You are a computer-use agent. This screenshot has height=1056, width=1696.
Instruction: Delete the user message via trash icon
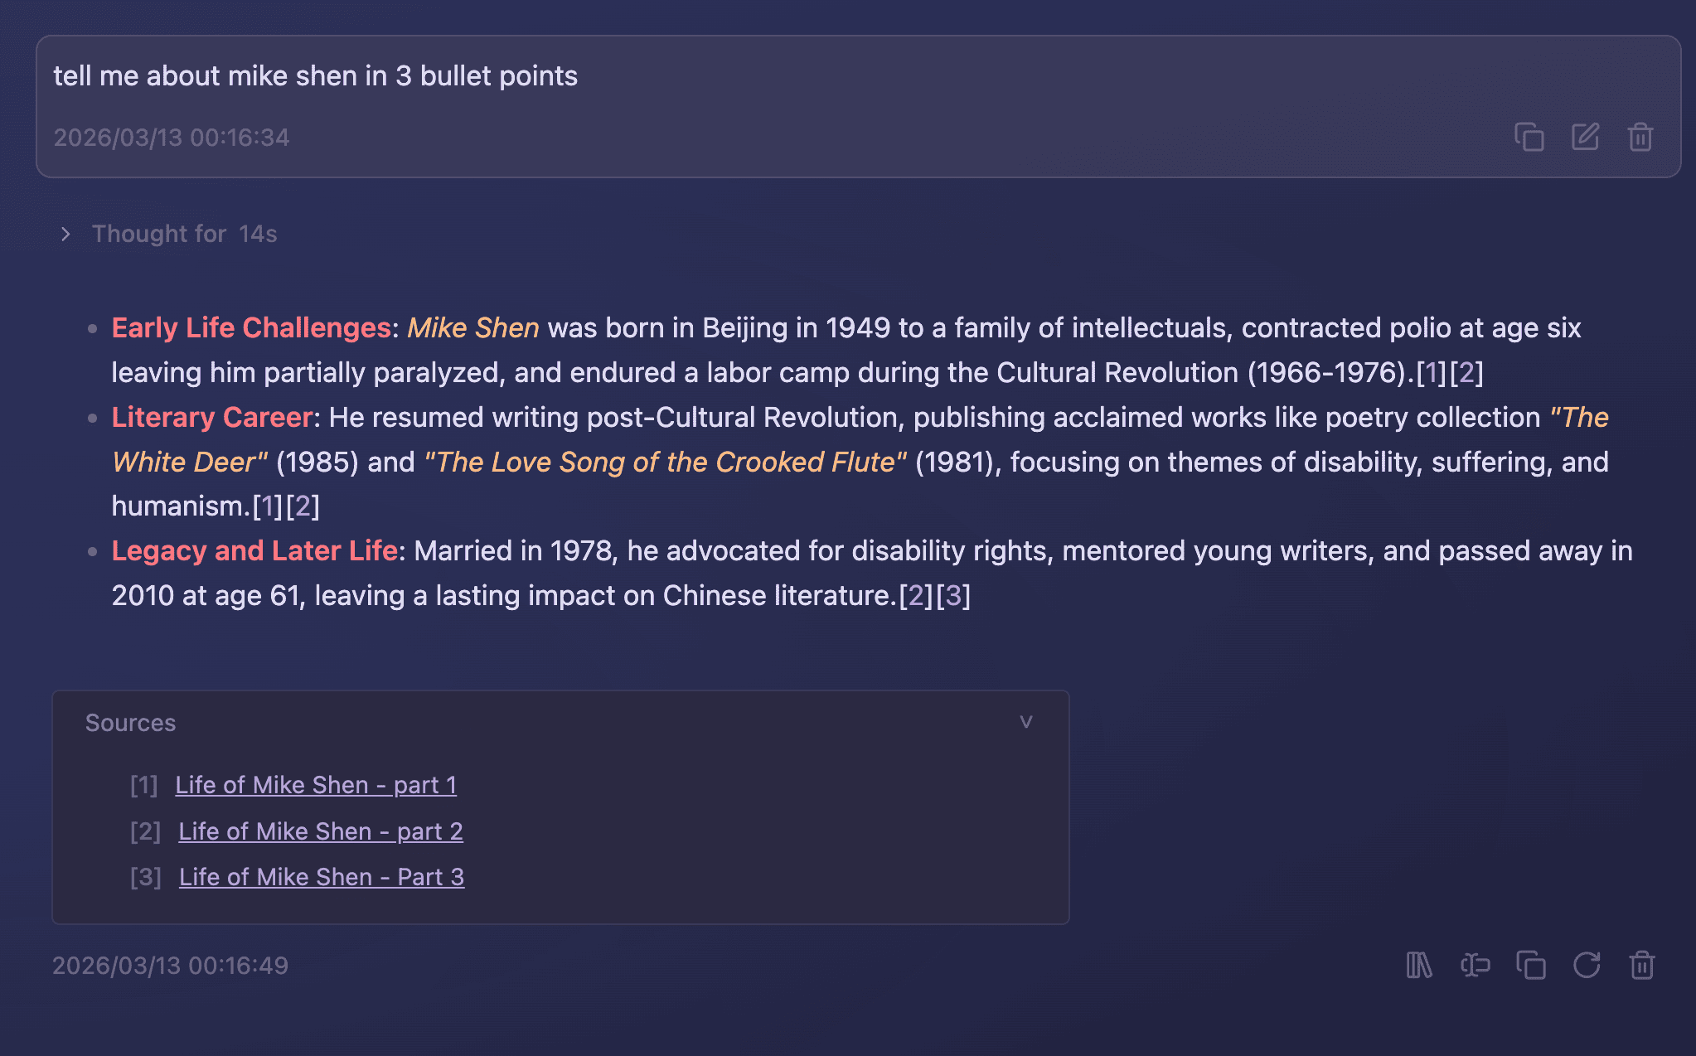click(1640, 137)
